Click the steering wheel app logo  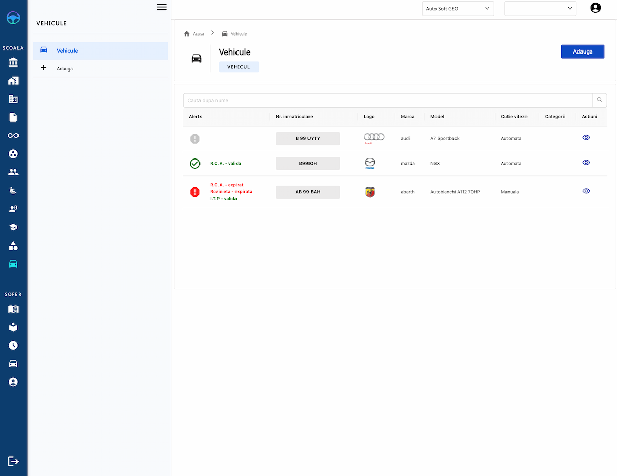pyautogui.click(x=13, y=18)
